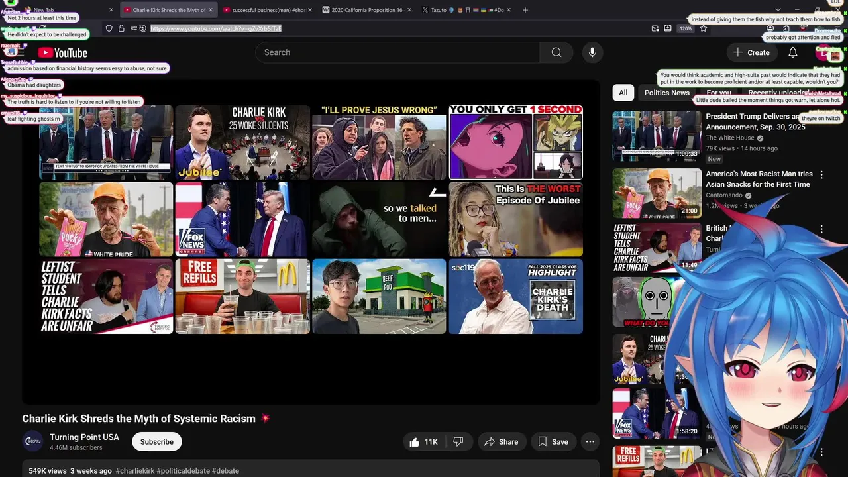Play 'so we talked to men' endscreen video

(x=379, y=219)
